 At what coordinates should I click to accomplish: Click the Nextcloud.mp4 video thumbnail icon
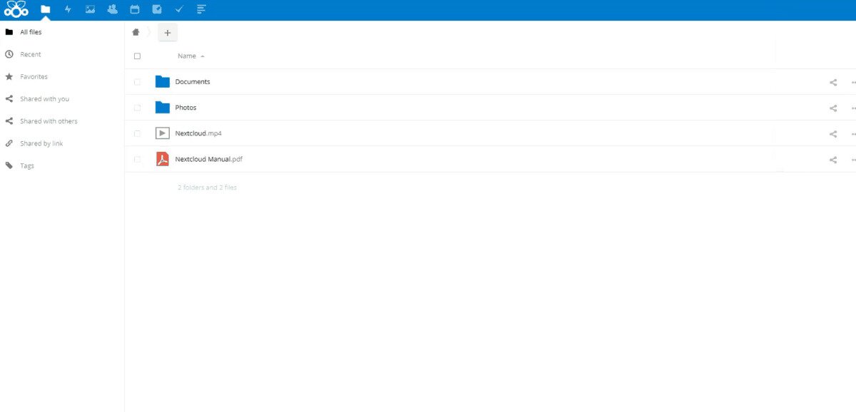click(x=163, y=133)
